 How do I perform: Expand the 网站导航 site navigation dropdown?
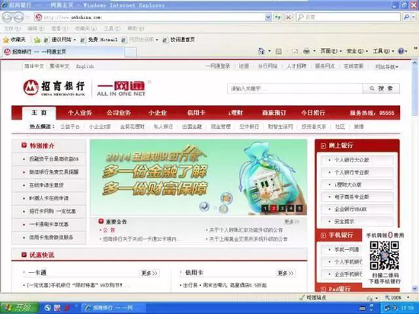coord(387,67)
